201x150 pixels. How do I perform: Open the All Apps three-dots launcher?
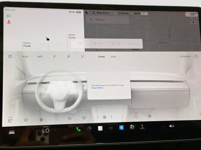[x=111, y=128]
